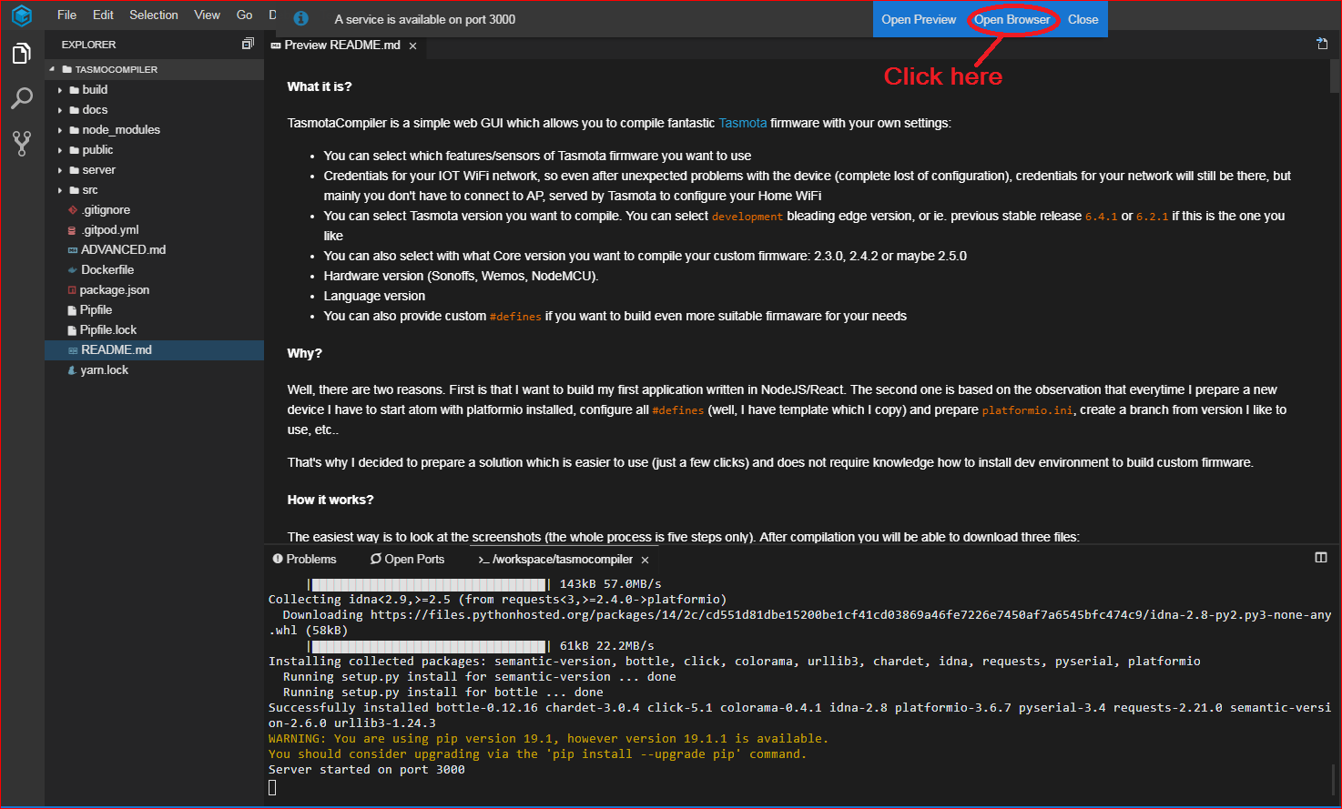
Task: Click Close on the port notification
Action: tap(1083, 19)
